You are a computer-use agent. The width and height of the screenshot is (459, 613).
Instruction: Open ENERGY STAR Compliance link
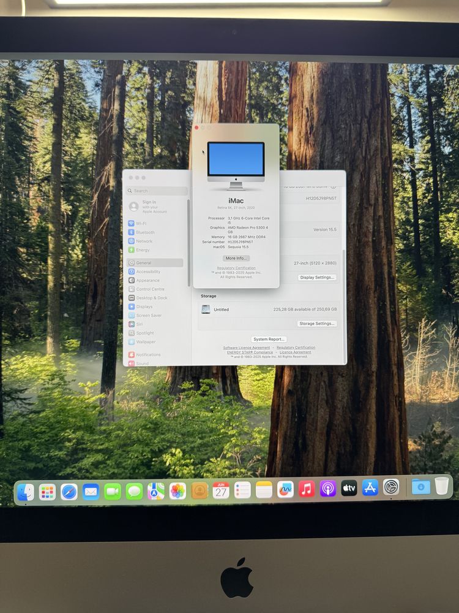pyautogui.click(x=250, y=352)
